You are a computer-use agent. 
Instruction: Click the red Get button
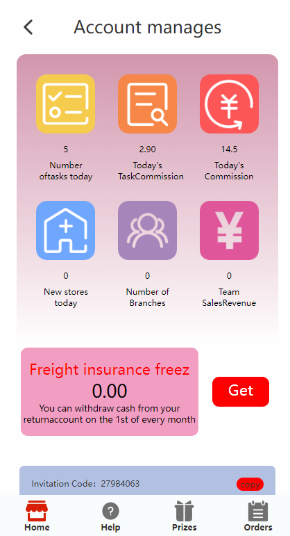[241, 391]
